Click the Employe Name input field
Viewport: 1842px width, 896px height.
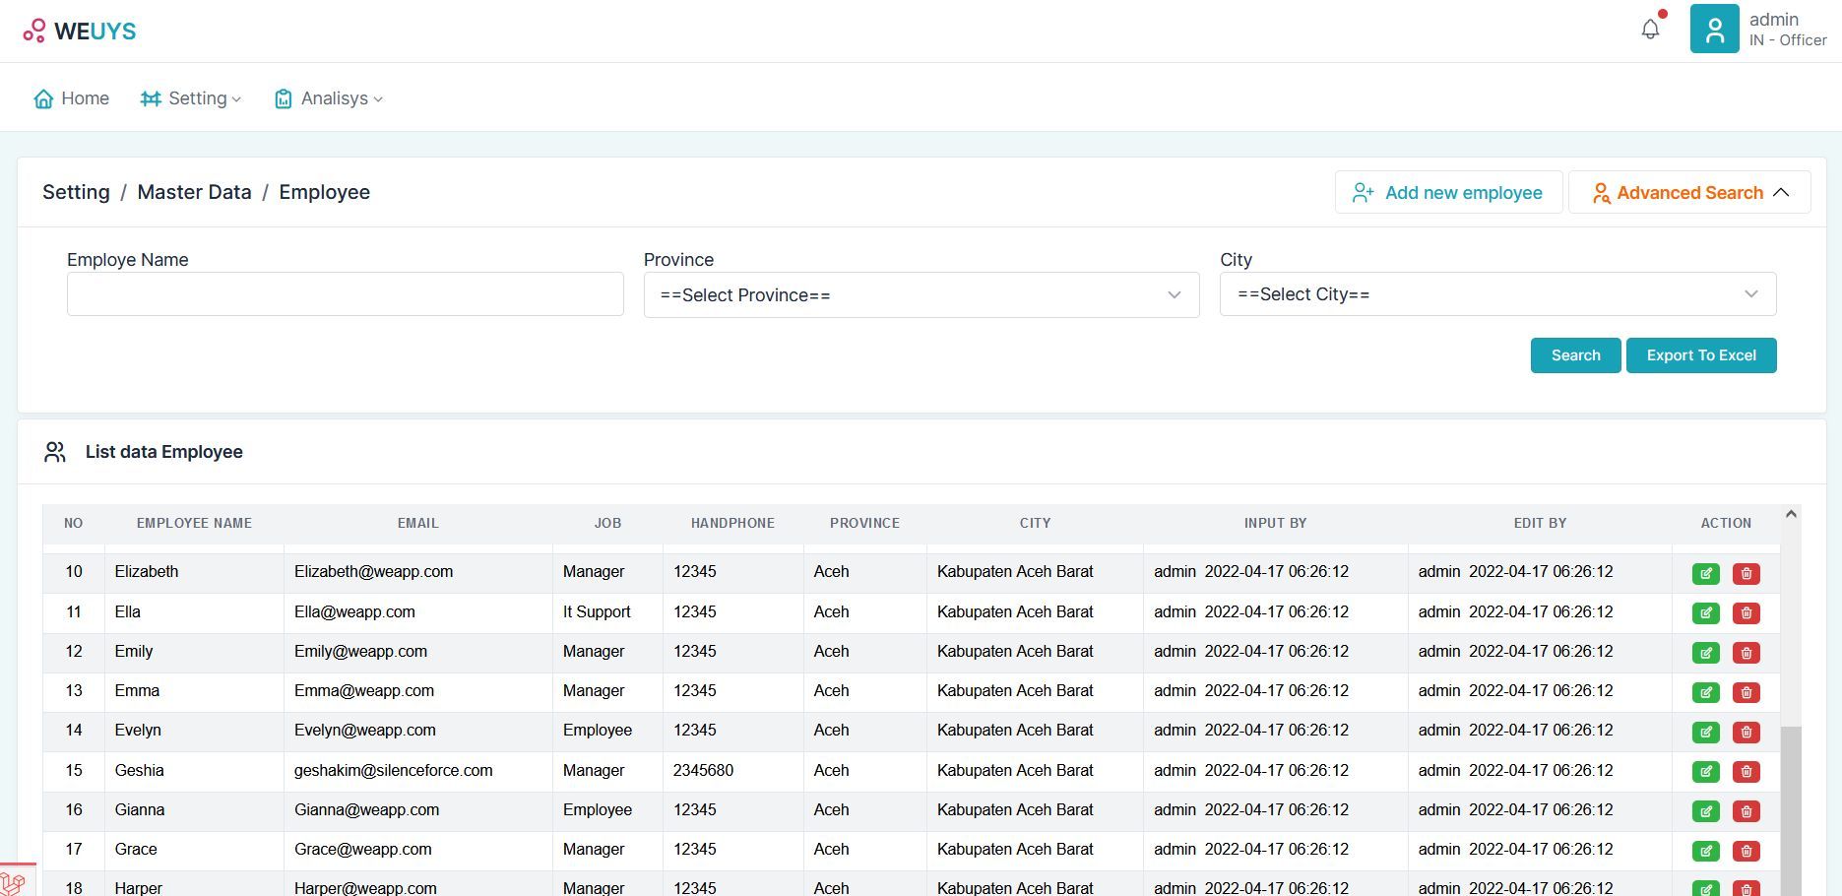(345, 294)
